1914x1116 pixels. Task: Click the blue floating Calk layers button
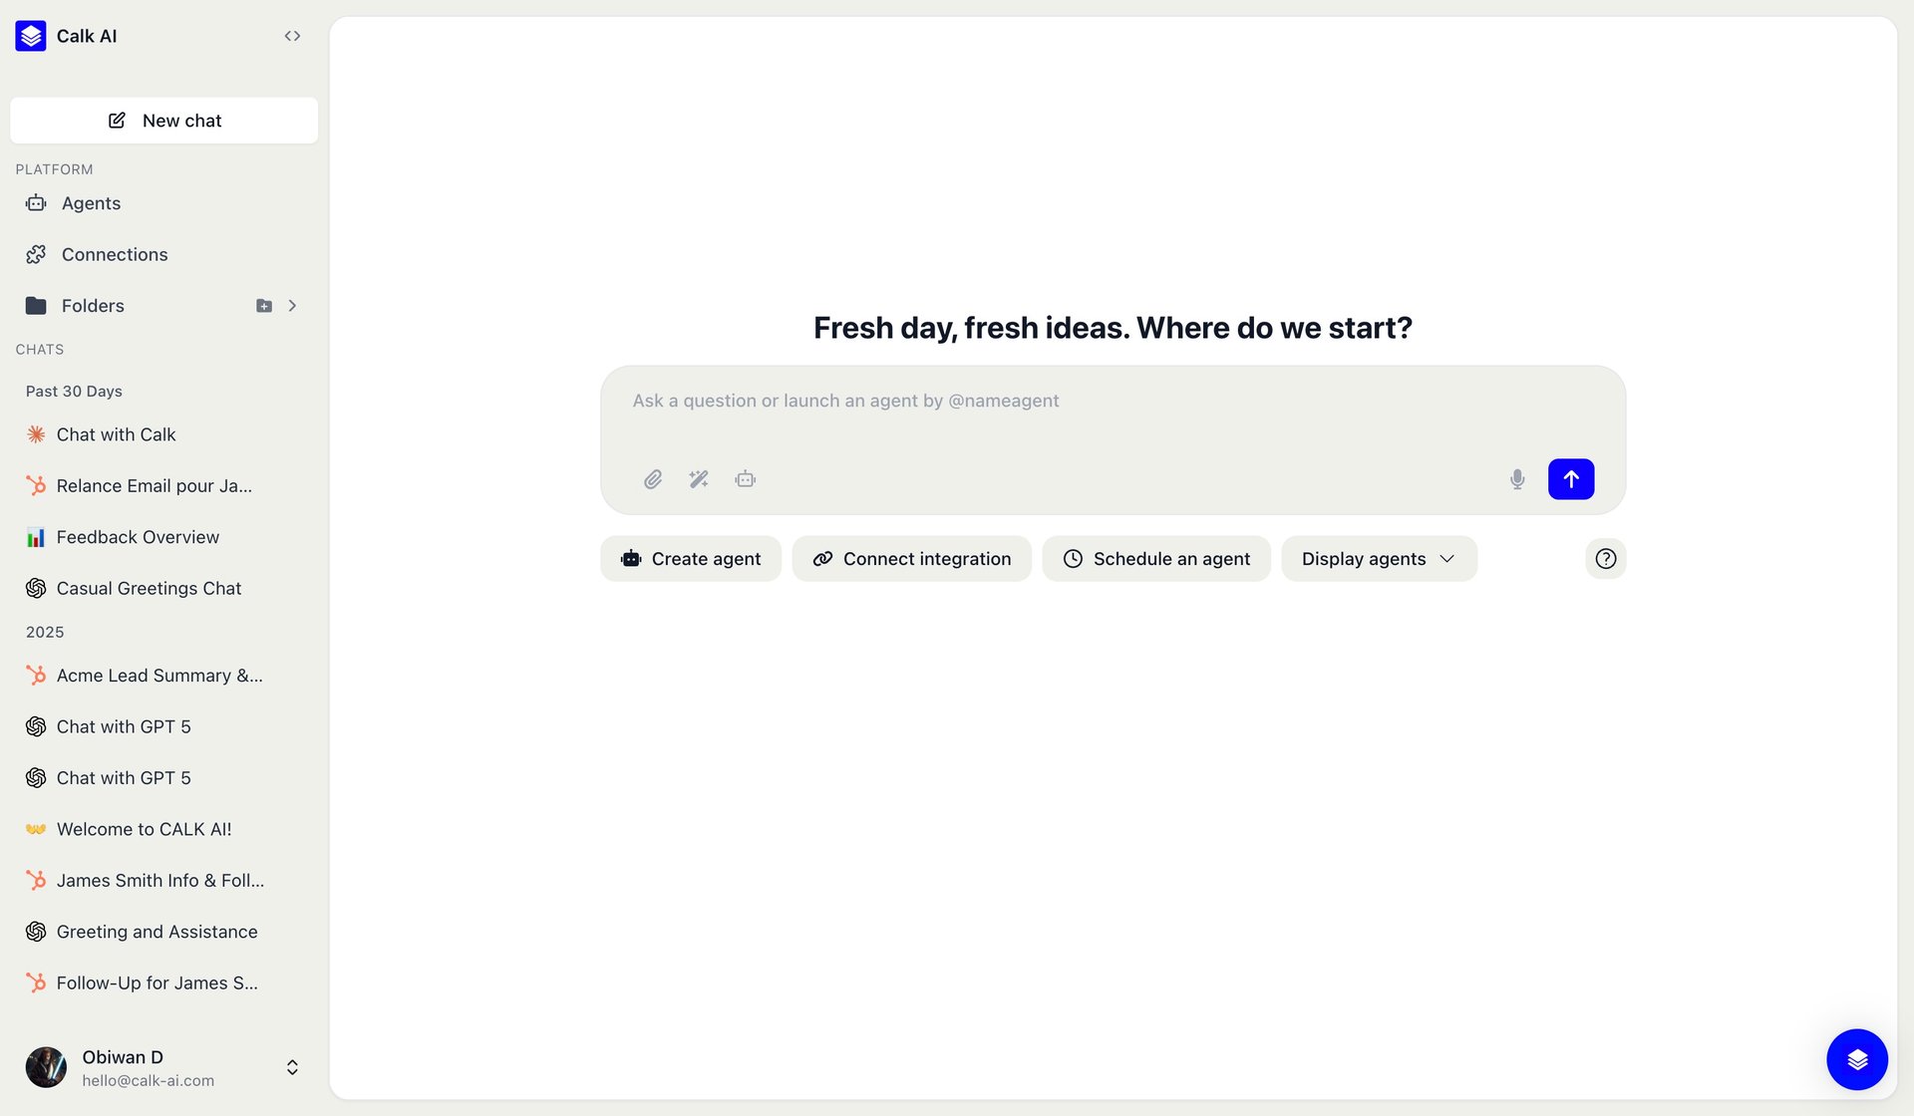pos(1856,1059)
